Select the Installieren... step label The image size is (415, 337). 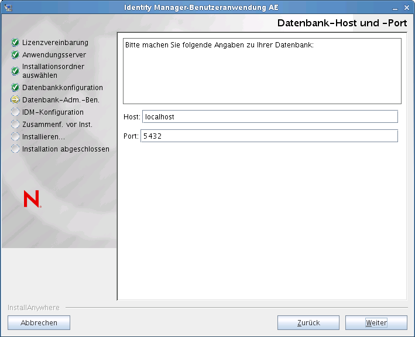click(43, 137)
